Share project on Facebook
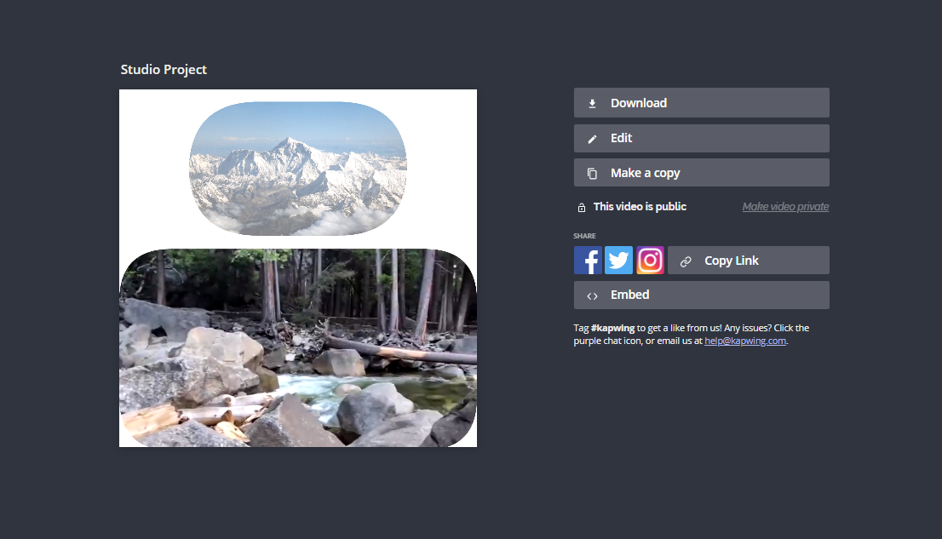Viewport: 942px width, 539px height. (x=588, y=261)
